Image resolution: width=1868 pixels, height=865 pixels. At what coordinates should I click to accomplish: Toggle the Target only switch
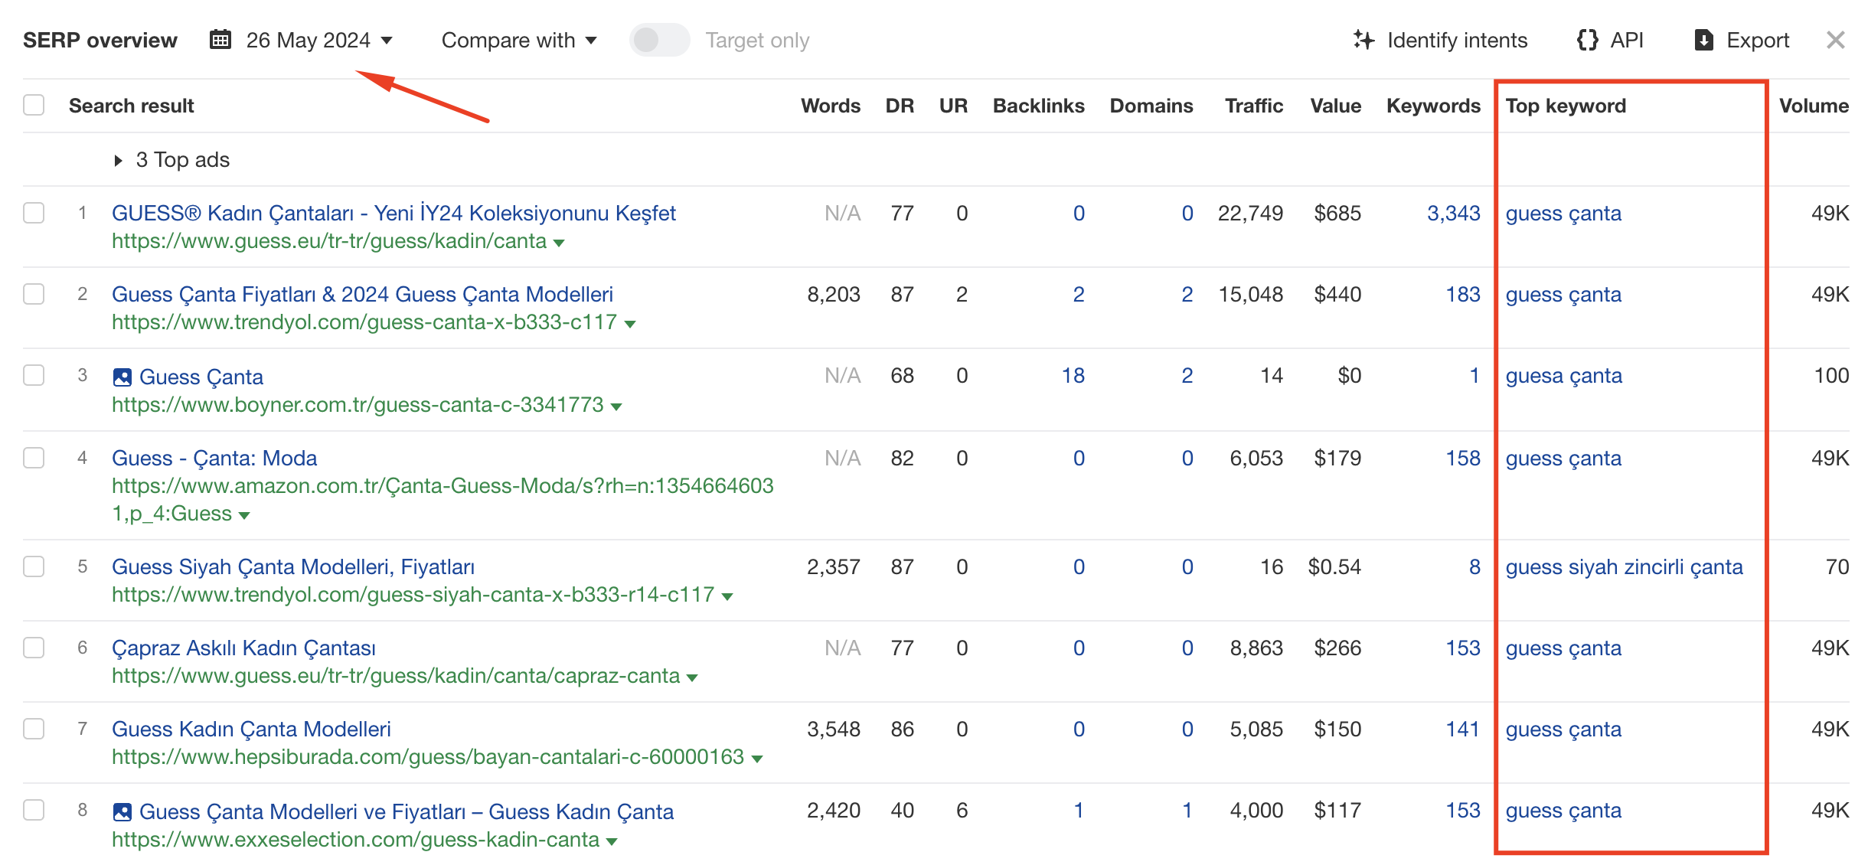pos(659,40)
